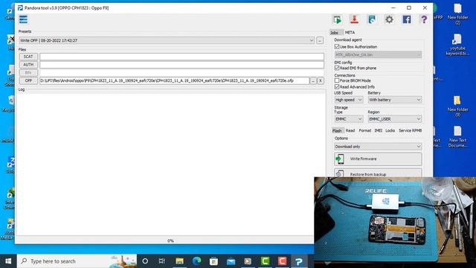Click the small button beside Presets dropdown
The image size is (476, 268).
320,40
